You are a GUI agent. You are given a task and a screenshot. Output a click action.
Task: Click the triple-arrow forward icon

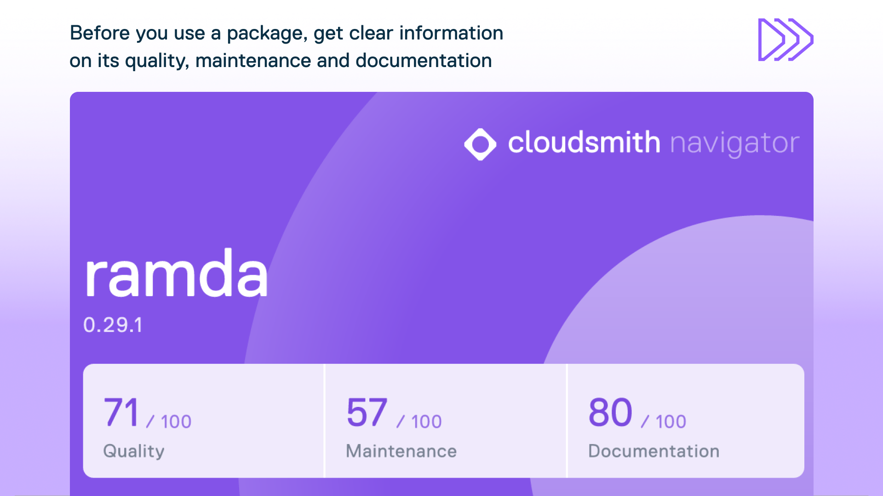[x=786, y=39]
